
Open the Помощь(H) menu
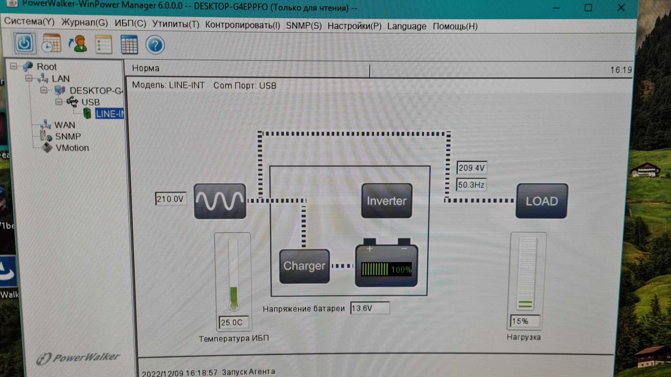tap(455, 26)
